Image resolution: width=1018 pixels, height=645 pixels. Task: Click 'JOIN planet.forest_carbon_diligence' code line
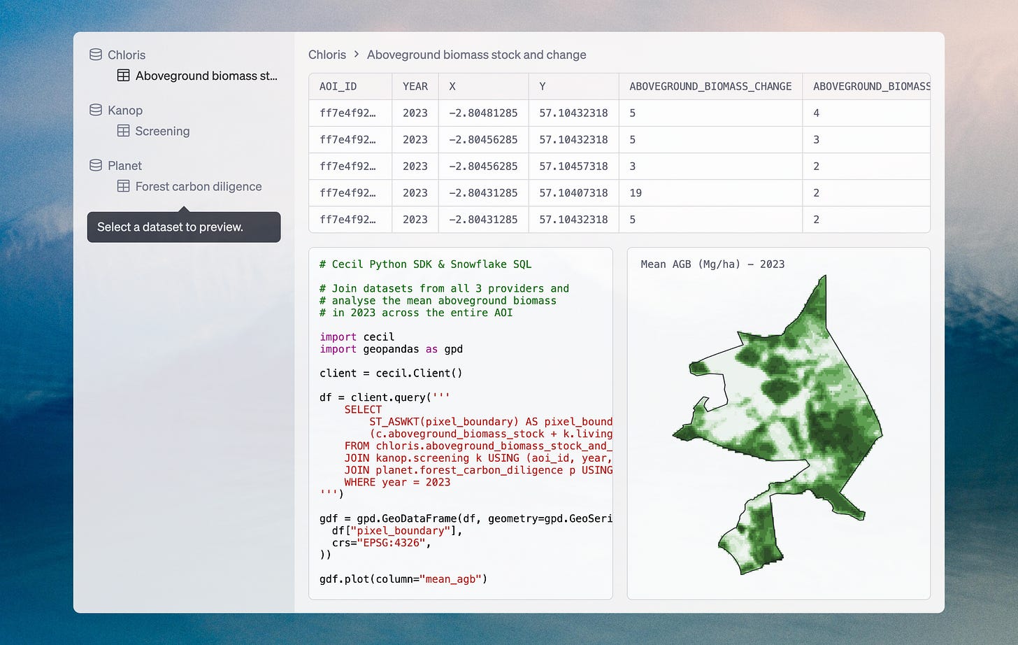478,470
